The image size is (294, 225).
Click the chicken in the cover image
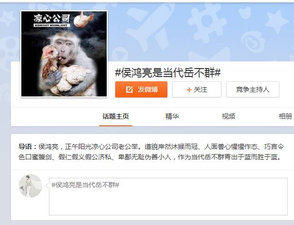(49, 61)
